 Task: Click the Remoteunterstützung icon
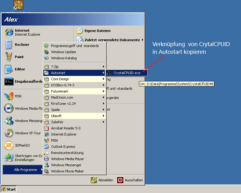46,153
